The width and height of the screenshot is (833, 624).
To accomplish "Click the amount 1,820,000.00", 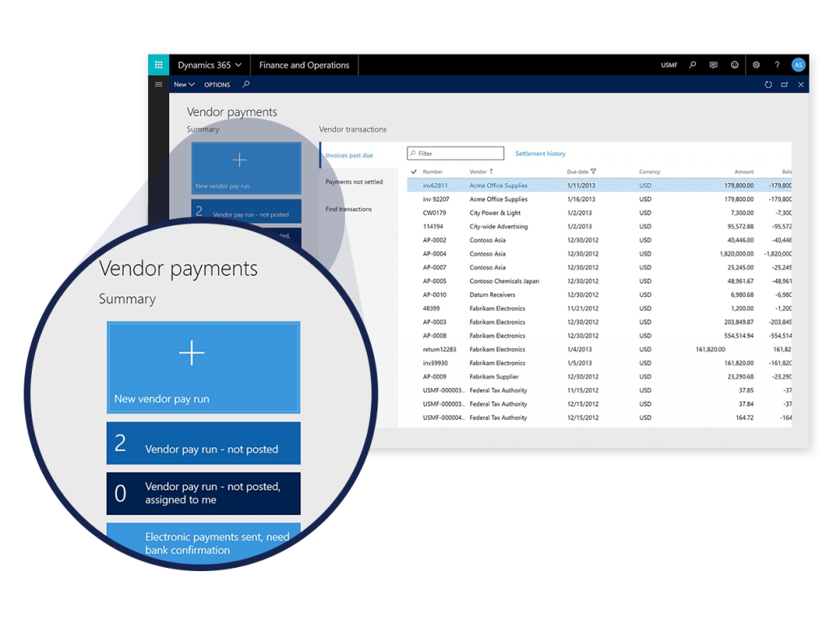I will pos(736,254).
